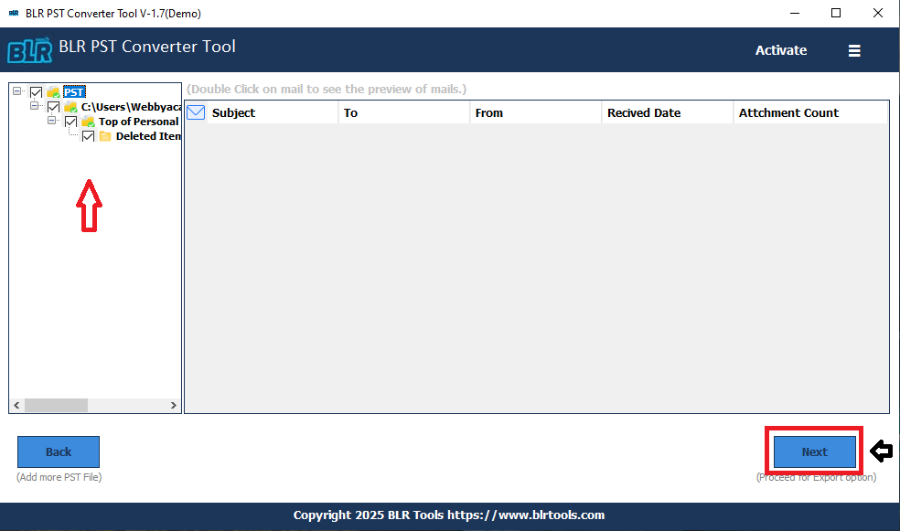Image resolution: width=900 pixels, height=531 pixels.
Task: Collapse the C:\Users path tree node
Action: click(35, 106)
